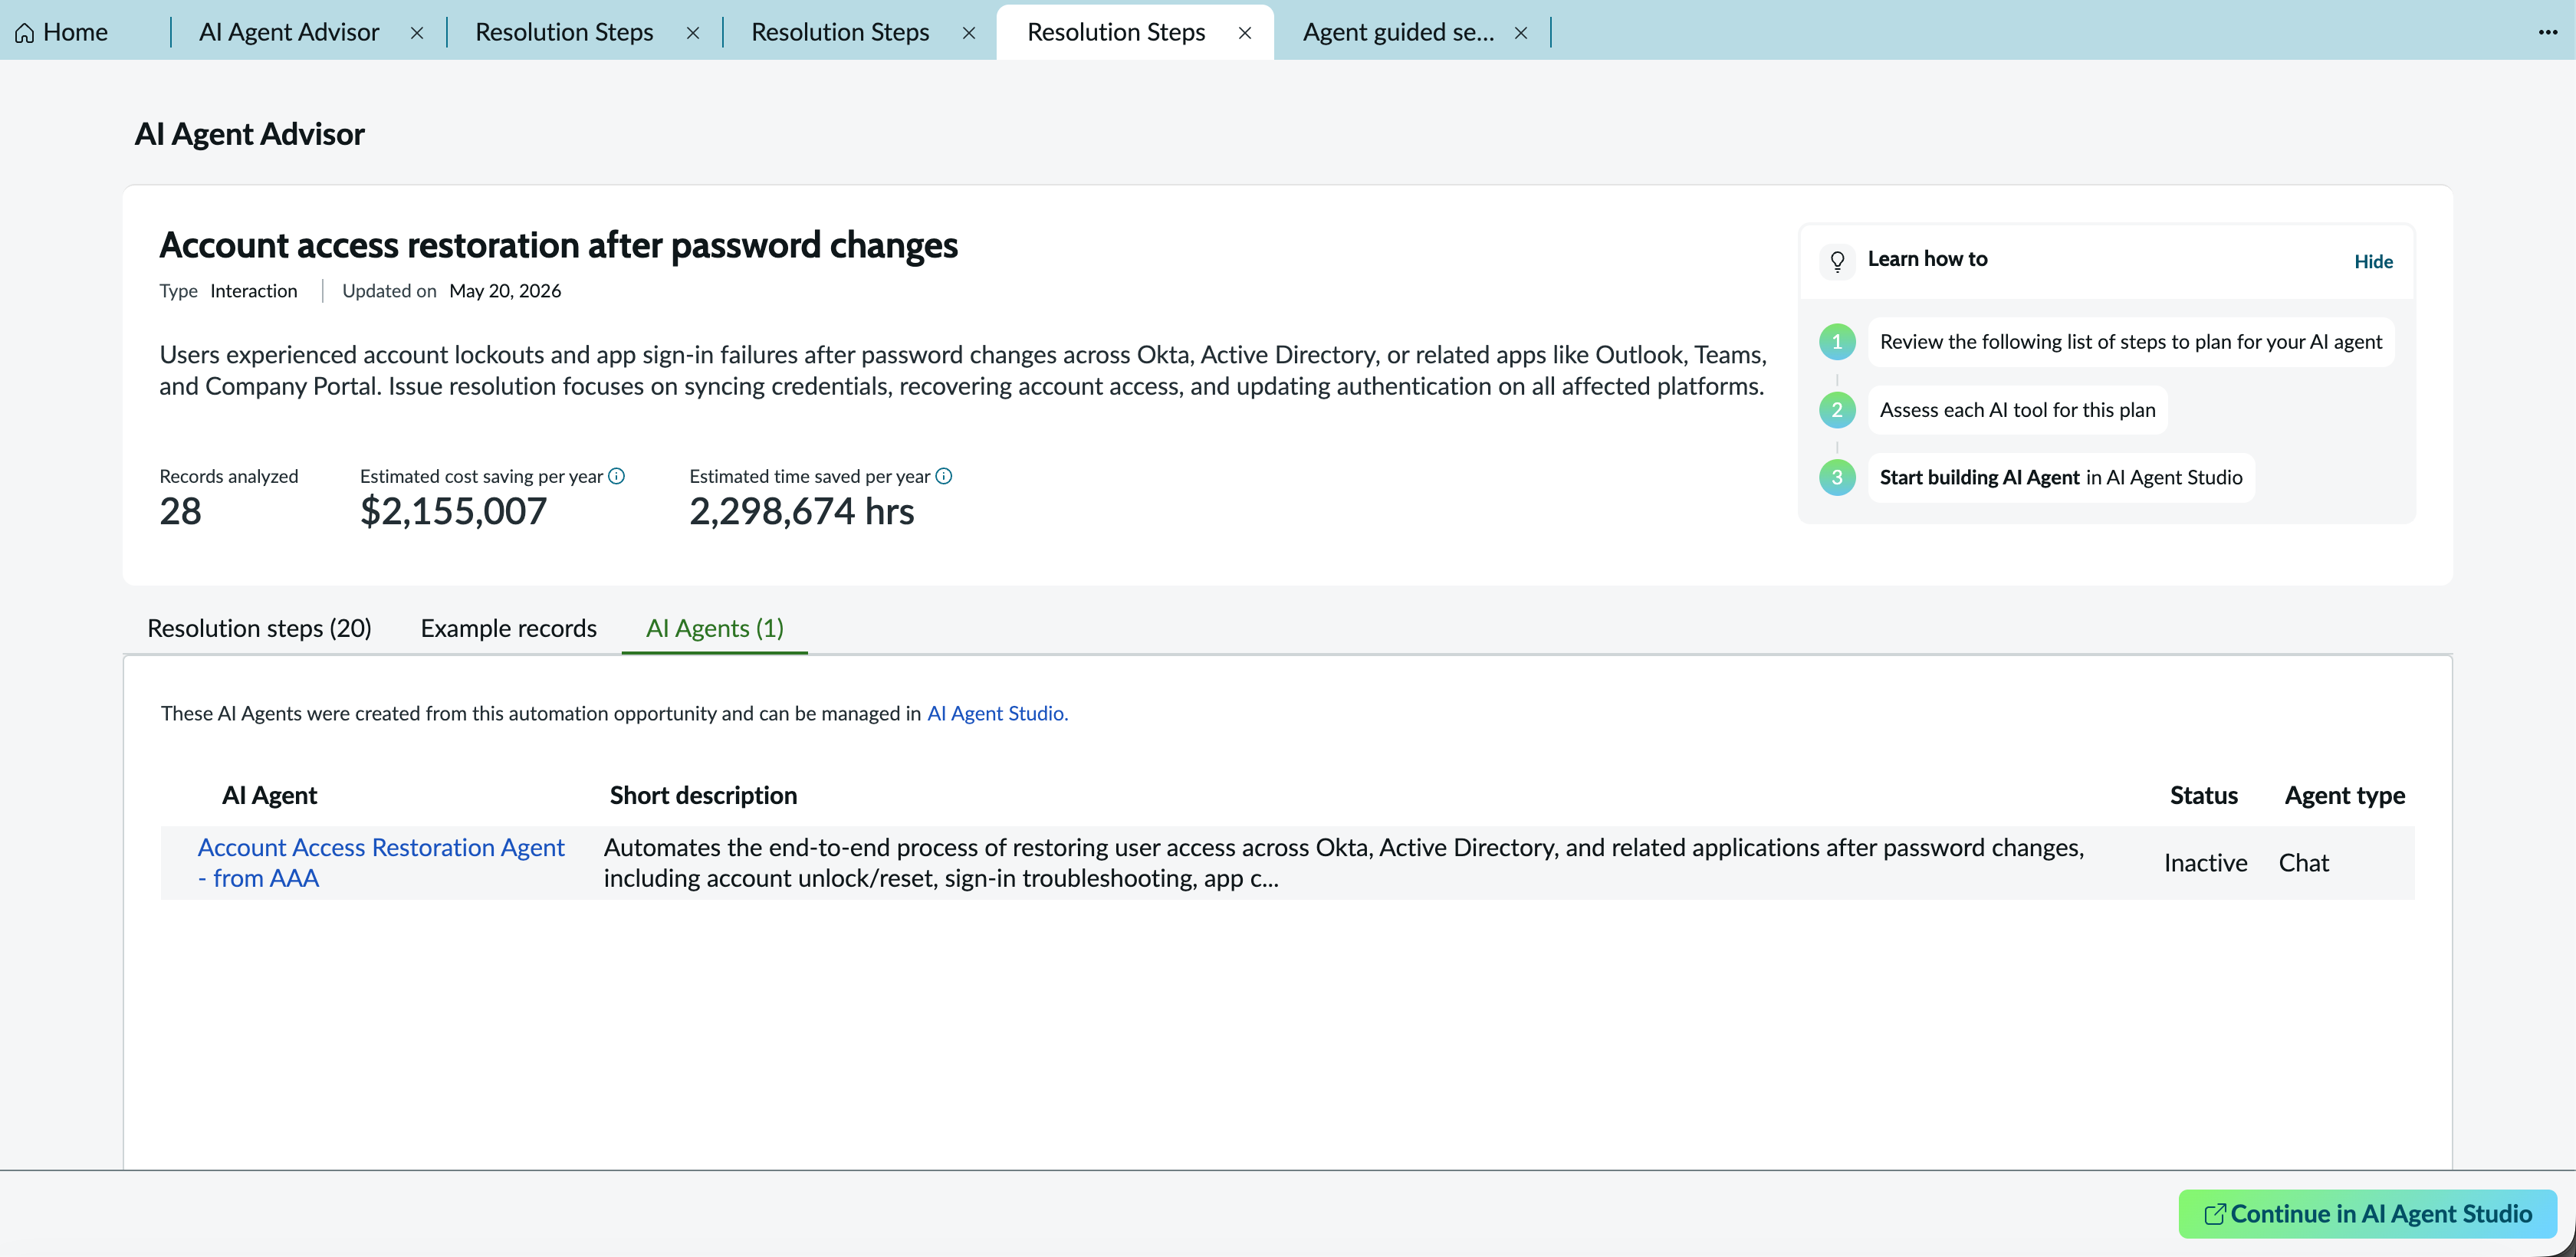
Task: Close the active Resolution Steps tab
Action: (1245, 33)
